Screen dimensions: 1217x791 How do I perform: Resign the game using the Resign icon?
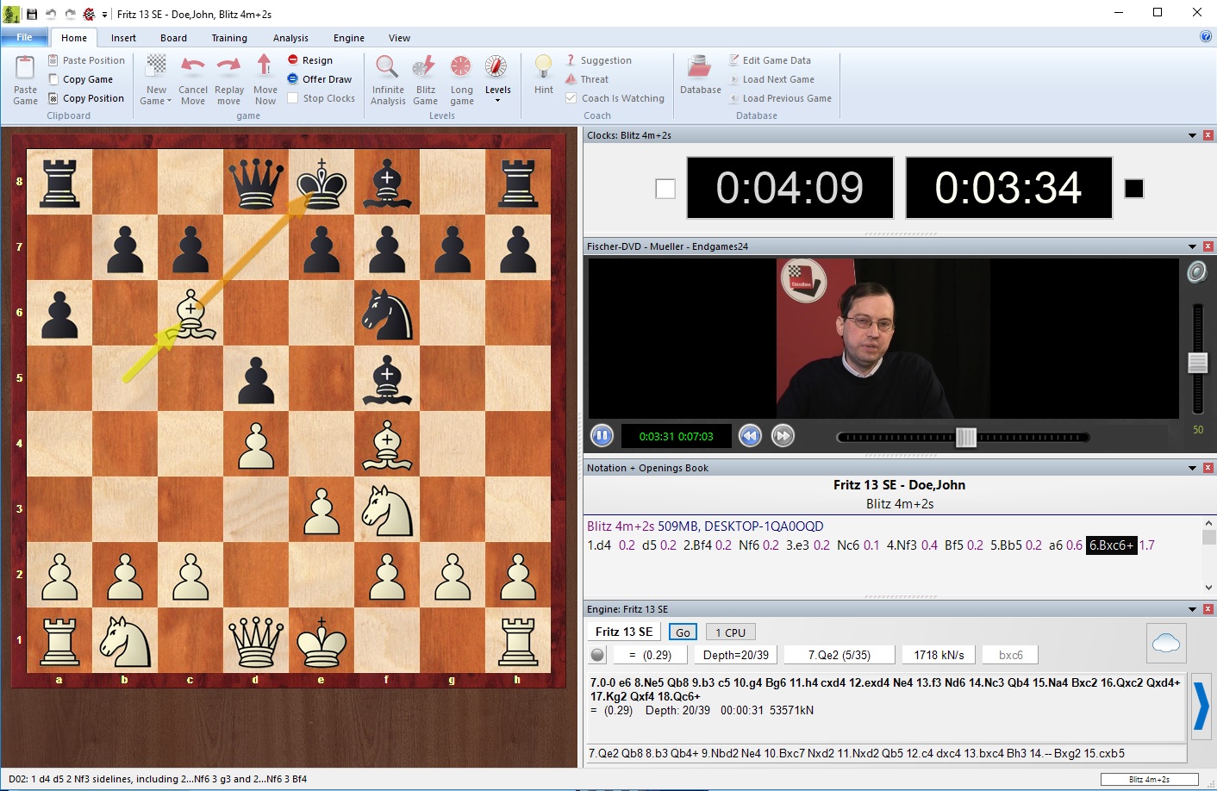click(292, 60)
